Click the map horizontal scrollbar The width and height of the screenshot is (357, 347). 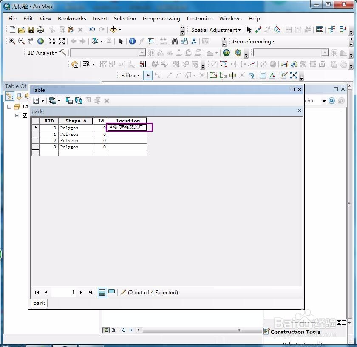coord(202,330)
